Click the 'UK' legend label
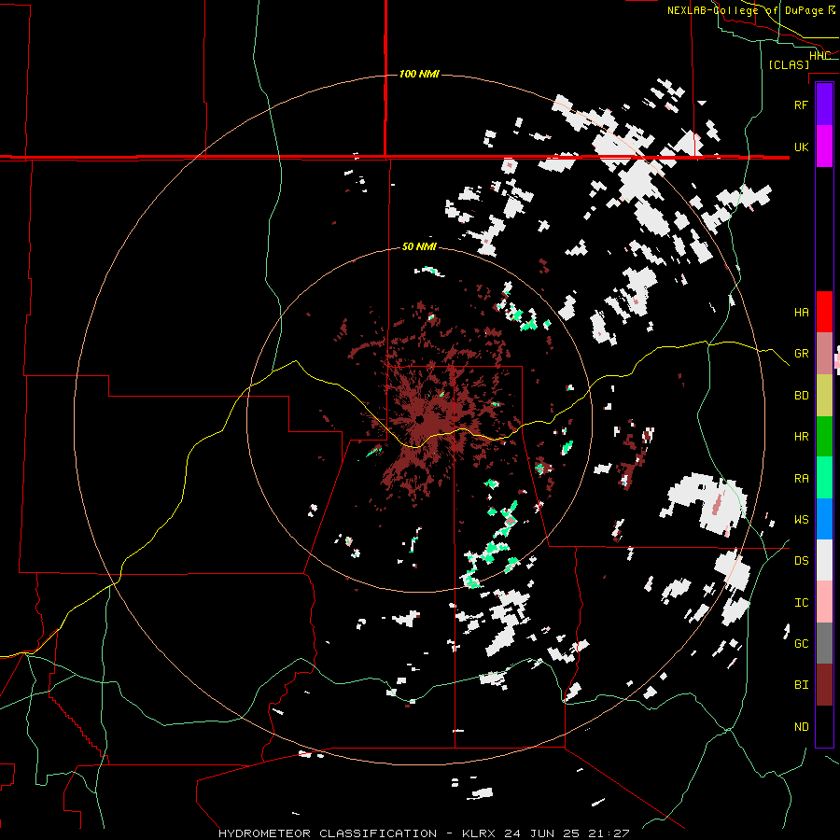Screen dimensions: 840x840 [801, 147]
